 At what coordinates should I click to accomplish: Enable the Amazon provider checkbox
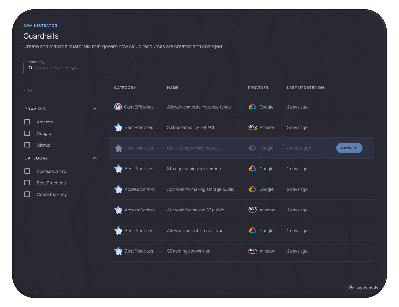[27, 122]
